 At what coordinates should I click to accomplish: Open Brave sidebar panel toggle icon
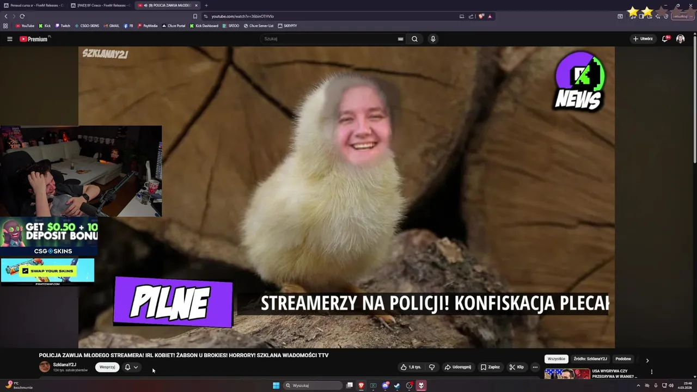(641, 16)
